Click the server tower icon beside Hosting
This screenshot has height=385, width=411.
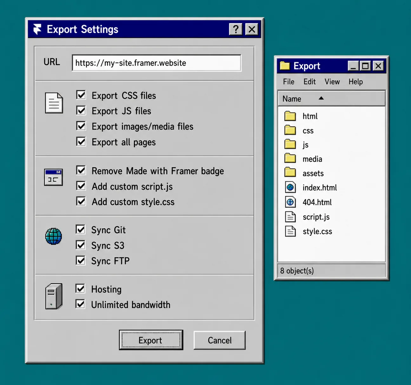point(54,296)
